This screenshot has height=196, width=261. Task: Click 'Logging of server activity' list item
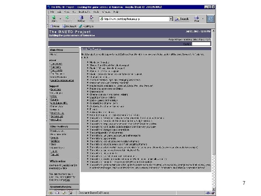(103, 98)
